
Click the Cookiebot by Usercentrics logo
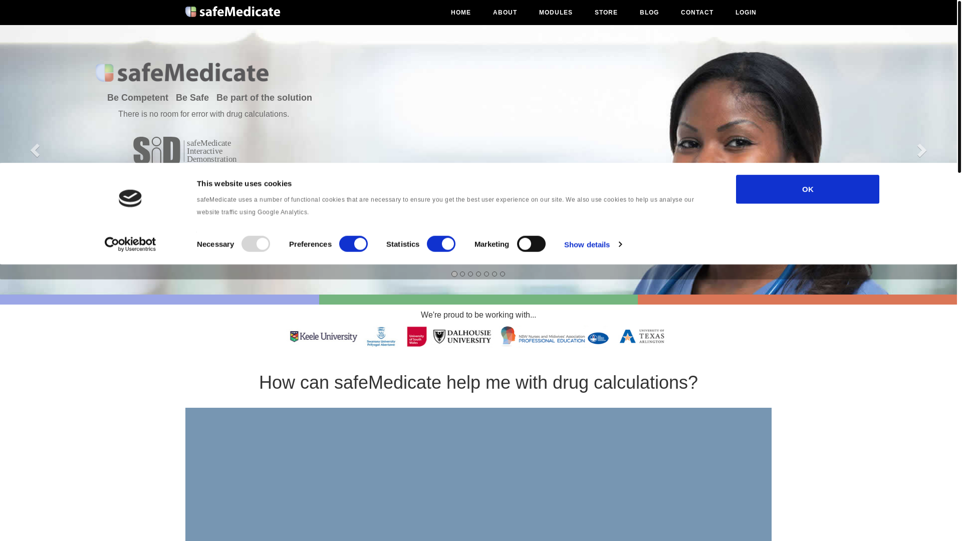(x=130, y=244)
